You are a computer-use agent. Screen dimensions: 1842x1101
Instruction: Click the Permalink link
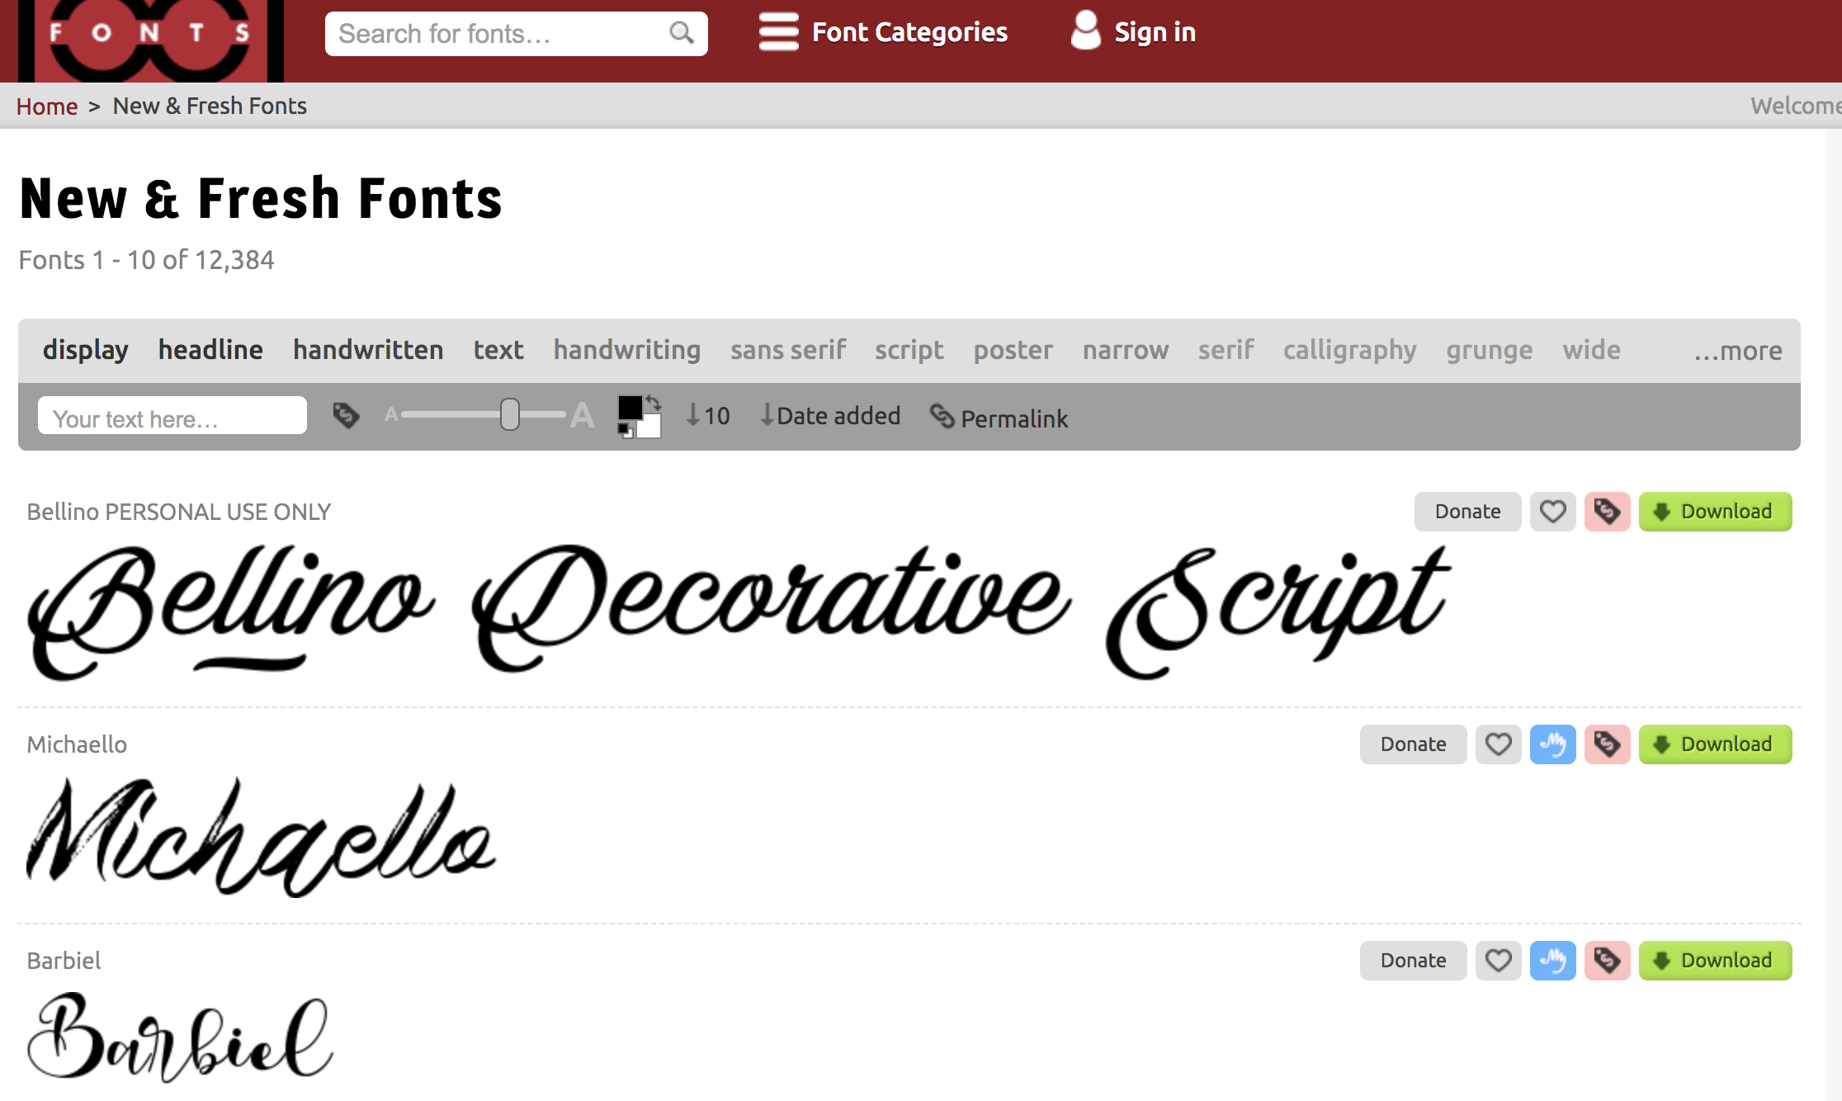point(999,418)
